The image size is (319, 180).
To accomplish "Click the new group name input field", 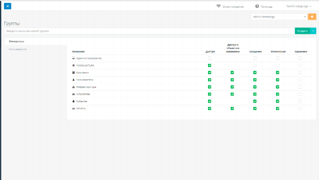I will tap(150, 31).
